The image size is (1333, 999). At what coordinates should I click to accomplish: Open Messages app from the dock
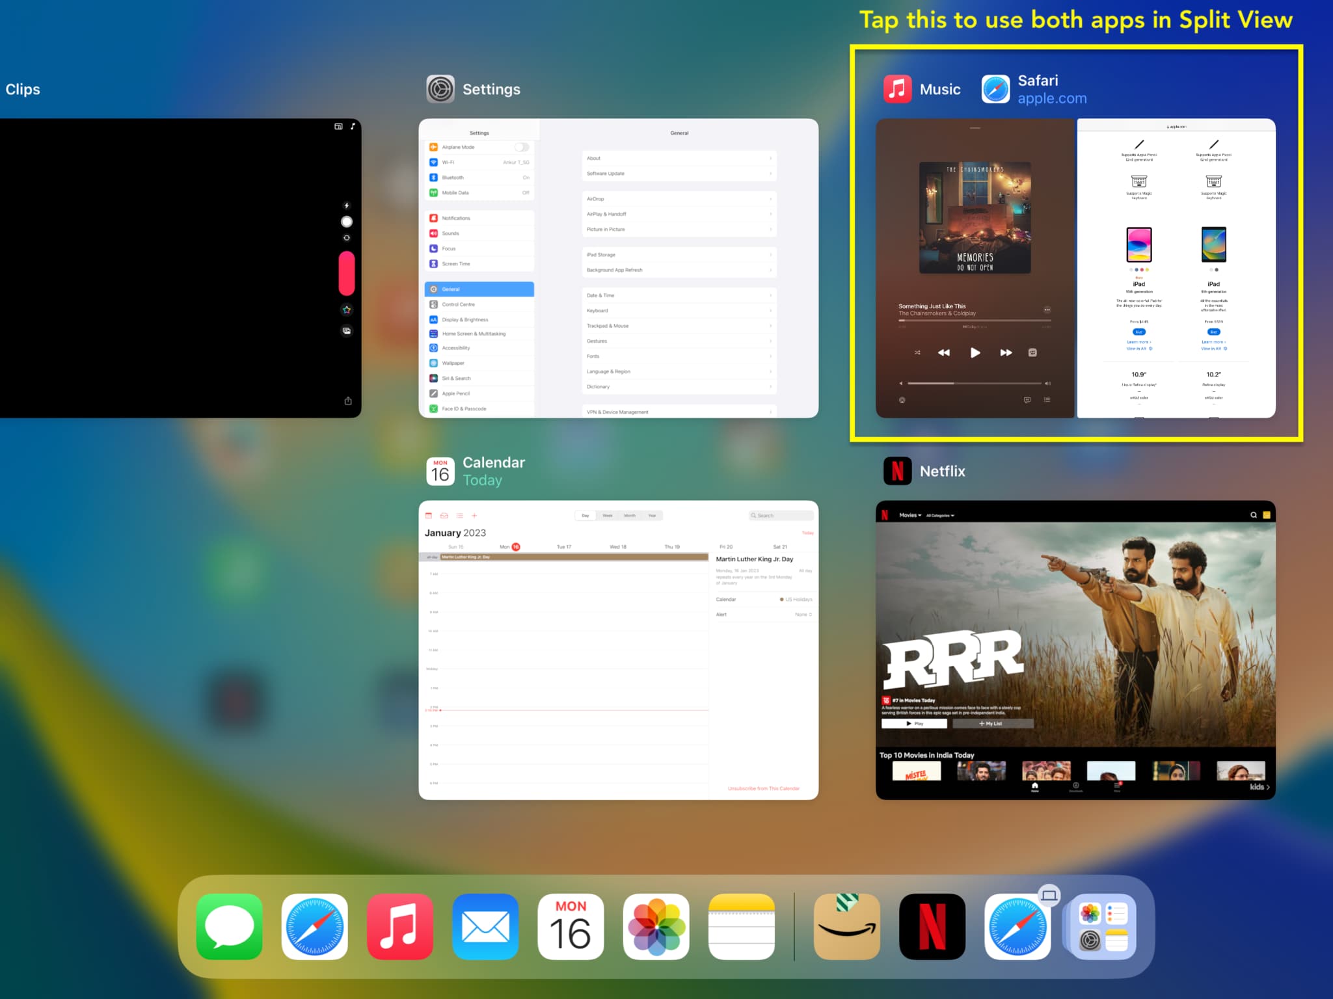(x=229, y=926)
